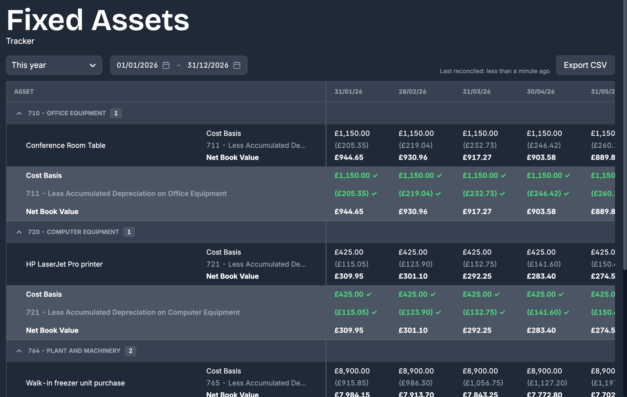This screenshot has height=397, width=627.
Task: Click the 28/02/26 column header
Action: tap(412, 91)
